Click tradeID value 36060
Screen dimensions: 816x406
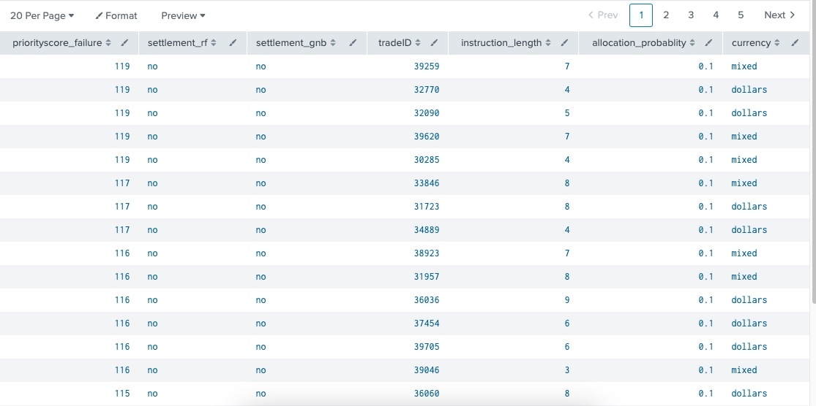point(427,394)
